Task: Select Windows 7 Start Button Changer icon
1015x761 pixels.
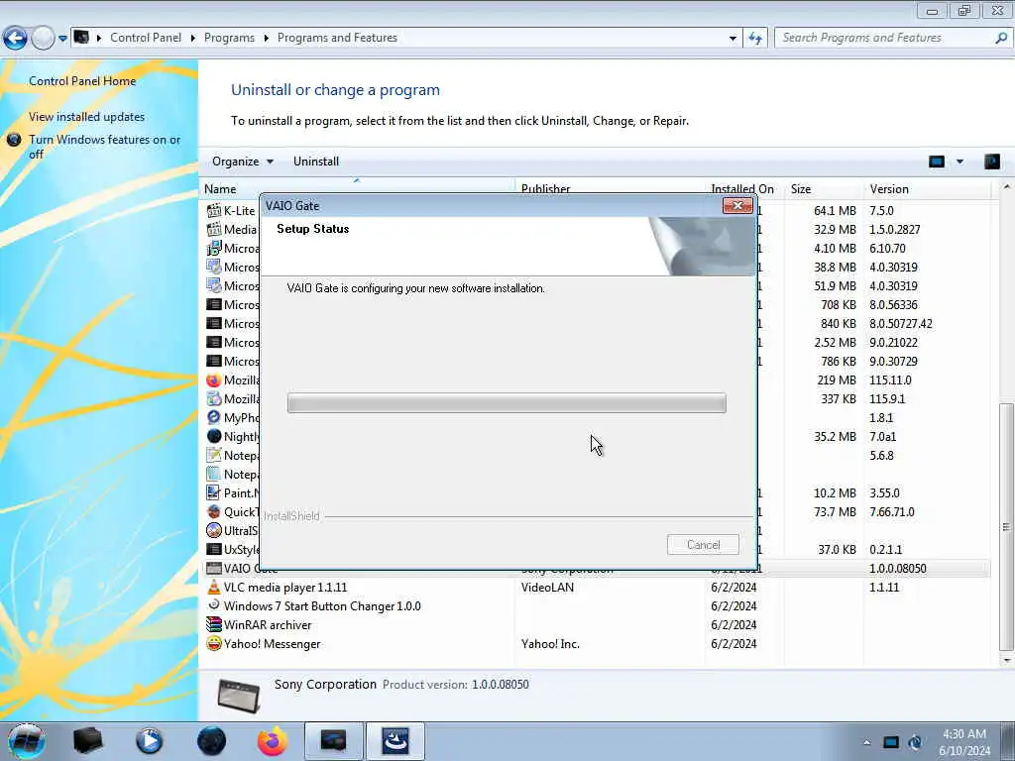Action: point(214,605)
